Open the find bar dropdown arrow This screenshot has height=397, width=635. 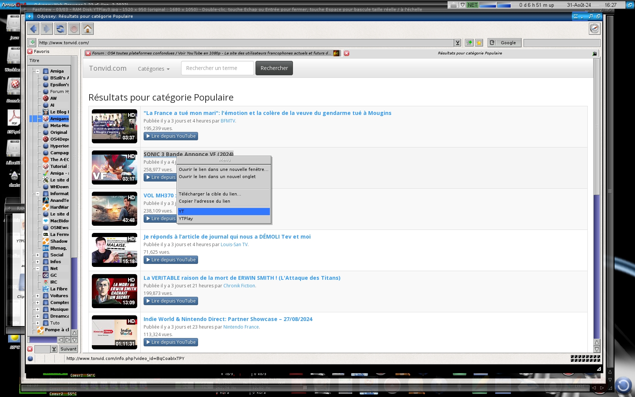(54, 349)
